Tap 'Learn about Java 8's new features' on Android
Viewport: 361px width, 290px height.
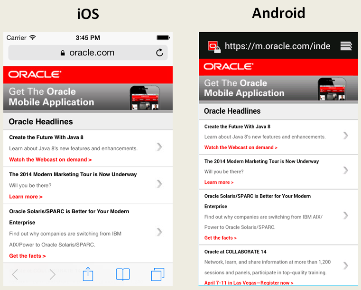tap(265, 137)
